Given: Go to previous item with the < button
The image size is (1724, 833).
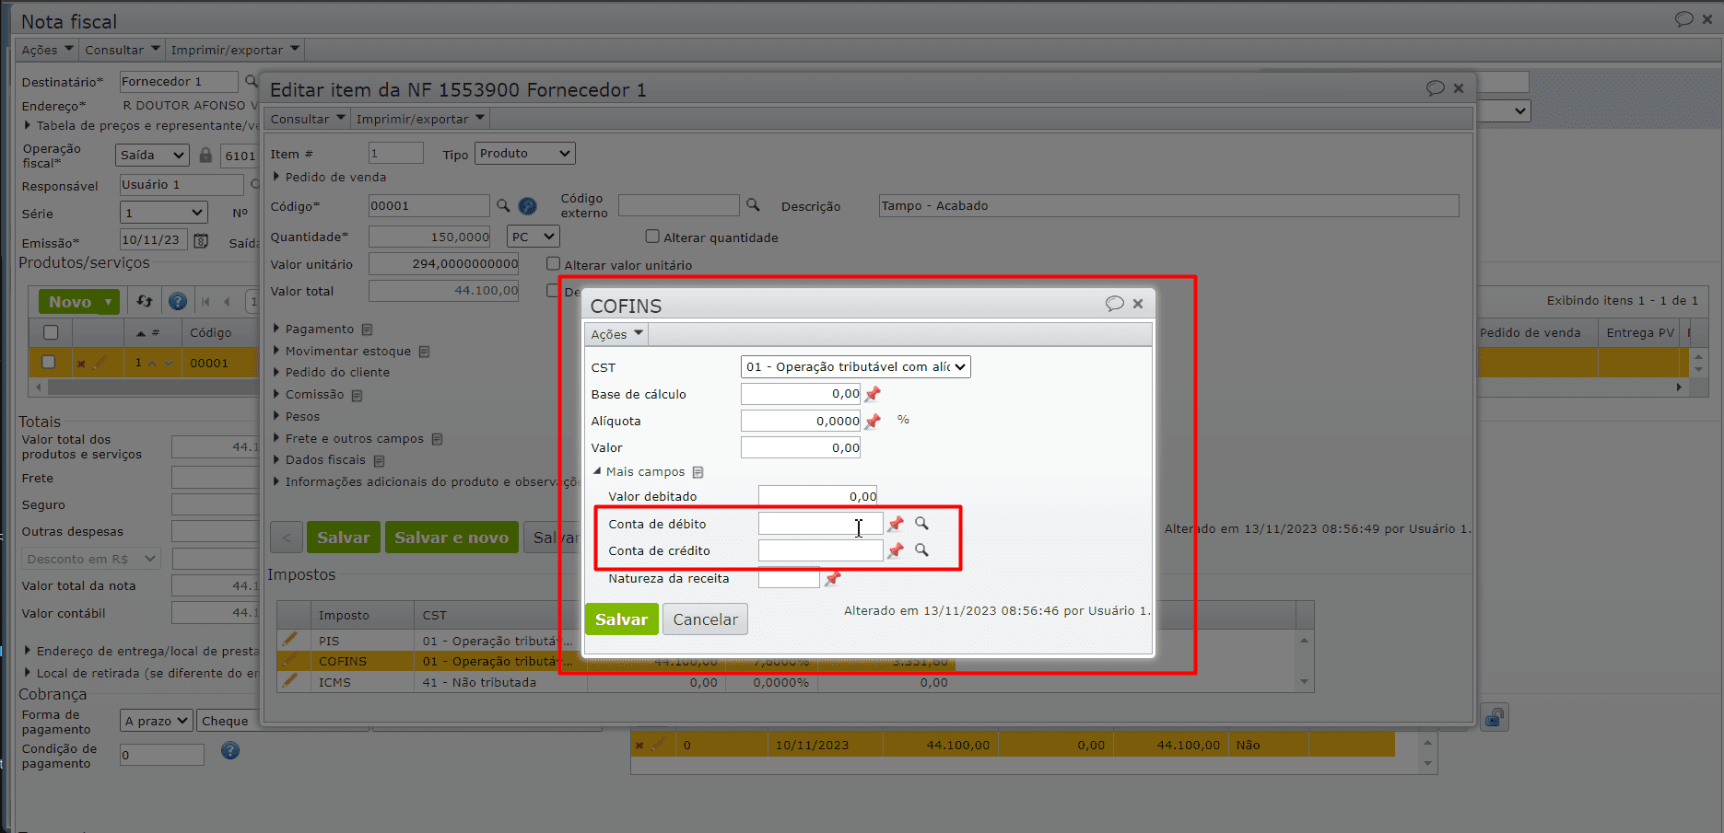Looking at the screenshot, I should tap(287, 538).
